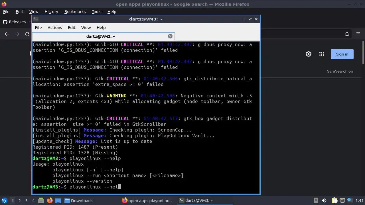This screenshot has width=365, height=205.
Task: Click dartz@VM3 terminal taskbar entry
Action: (x=205, y=201)
